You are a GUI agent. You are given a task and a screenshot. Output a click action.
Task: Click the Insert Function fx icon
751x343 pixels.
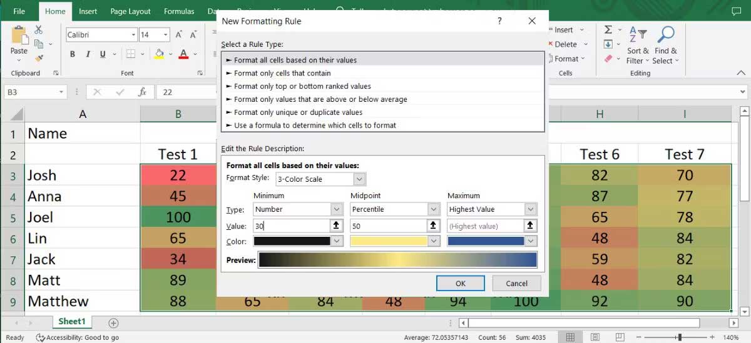point(142,92)
